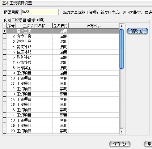Select the 岗位工资 row
Image resolution: width=152 pixels, height=149 pixels.
63,36
